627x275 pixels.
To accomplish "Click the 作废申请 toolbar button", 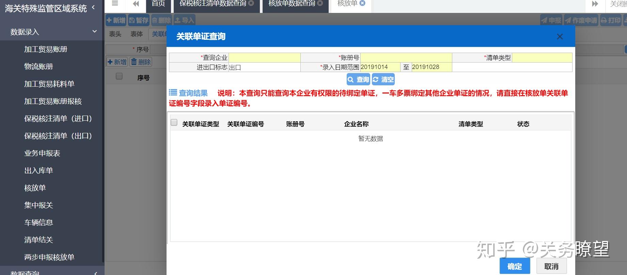I will click(581, 20).
